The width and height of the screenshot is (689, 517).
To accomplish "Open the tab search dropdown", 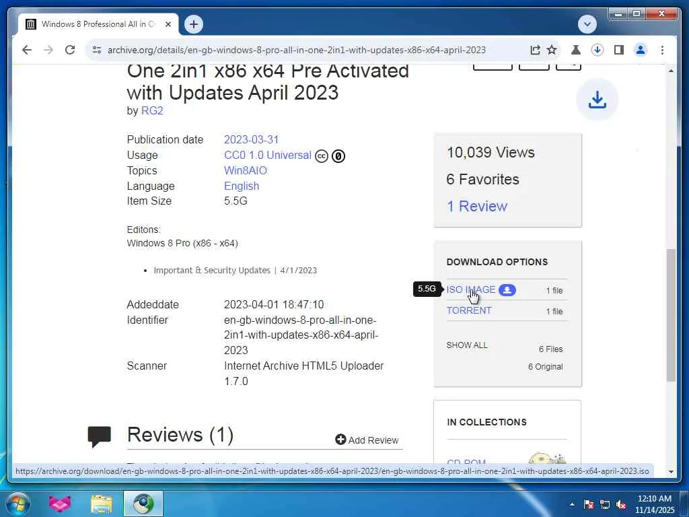I will (x=587, y=24).
